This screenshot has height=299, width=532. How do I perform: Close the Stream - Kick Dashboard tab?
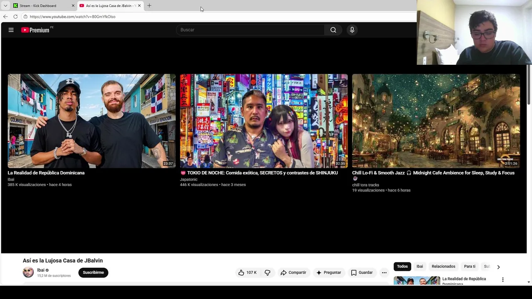point(73,6)
